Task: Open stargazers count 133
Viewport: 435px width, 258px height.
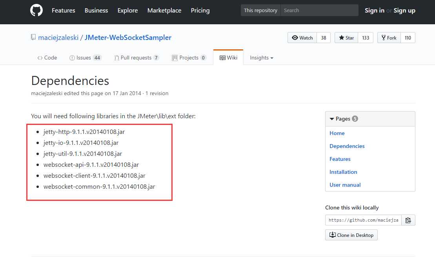Action: pos(366,38)
